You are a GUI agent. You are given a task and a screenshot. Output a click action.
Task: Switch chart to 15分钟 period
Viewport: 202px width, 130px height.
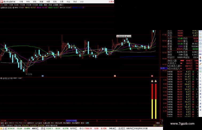click(x=22, y=5)
